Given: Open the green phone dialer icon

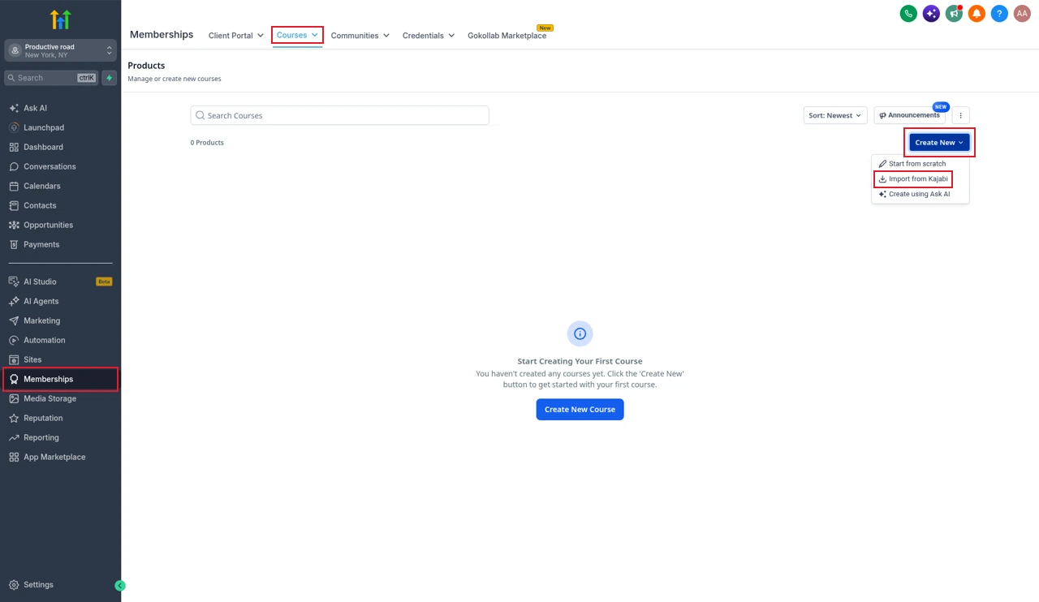Looking at the screenshot, I should click(908, 14).
